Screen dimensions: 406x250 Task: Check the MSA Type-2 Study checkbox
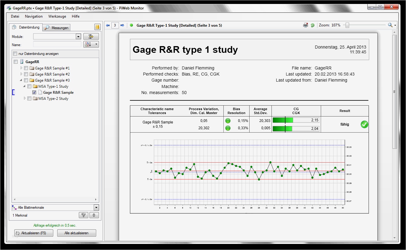29,99
